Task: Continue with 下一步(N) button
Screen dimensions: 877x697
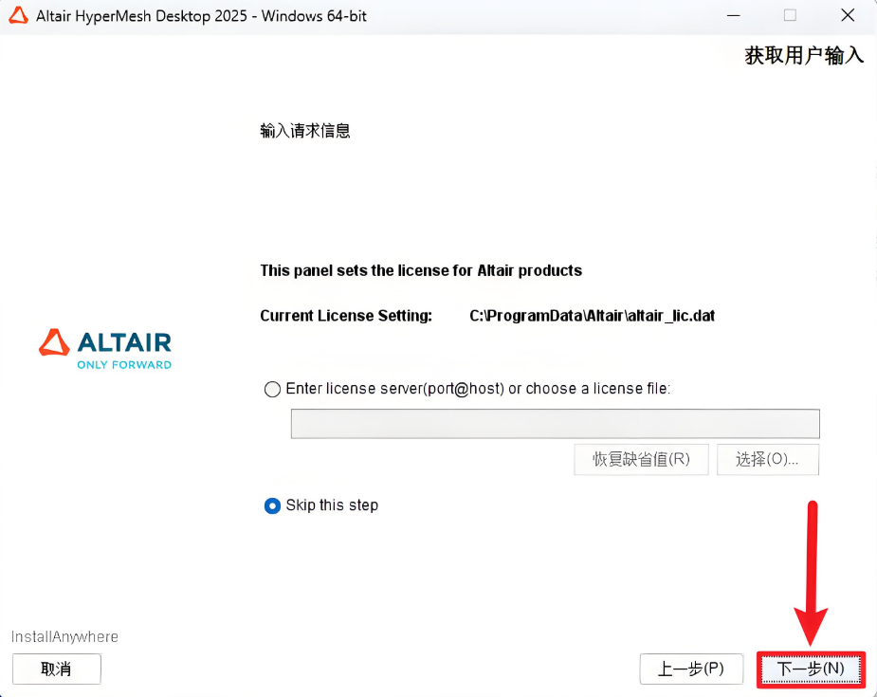Action: coord(811,669)
